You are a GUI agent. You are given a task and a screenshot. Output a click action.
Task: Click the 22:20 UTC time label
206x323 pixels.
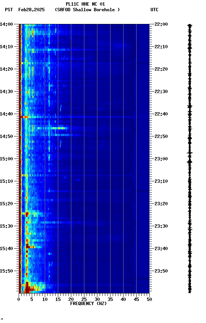[x=161, y=69]
